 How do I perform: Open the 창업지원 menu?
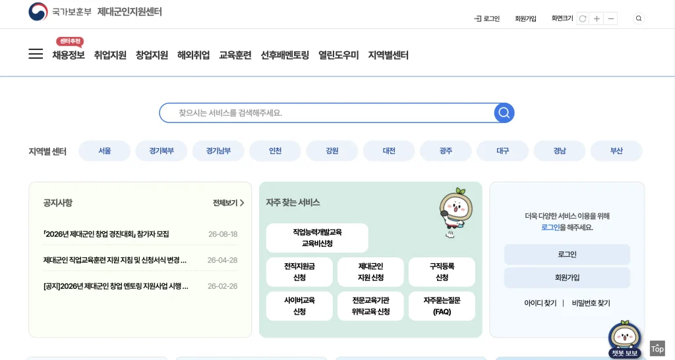click(x=152, y=55)
